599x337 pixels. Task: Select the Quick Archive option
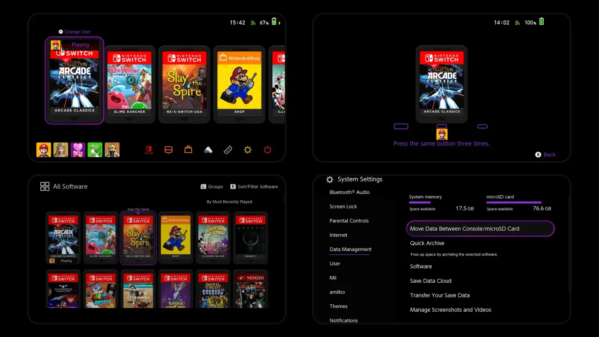[427, 243]
